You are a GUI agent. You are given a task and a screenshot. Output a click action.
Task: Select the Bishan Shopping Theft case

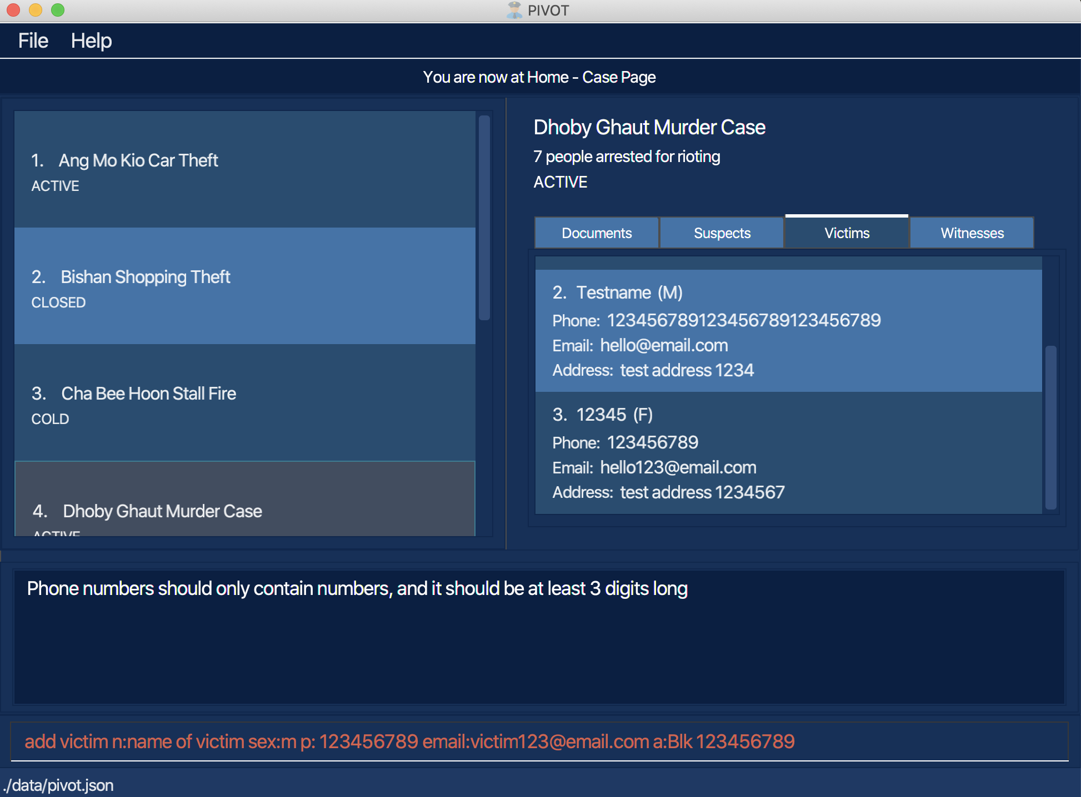244,286
